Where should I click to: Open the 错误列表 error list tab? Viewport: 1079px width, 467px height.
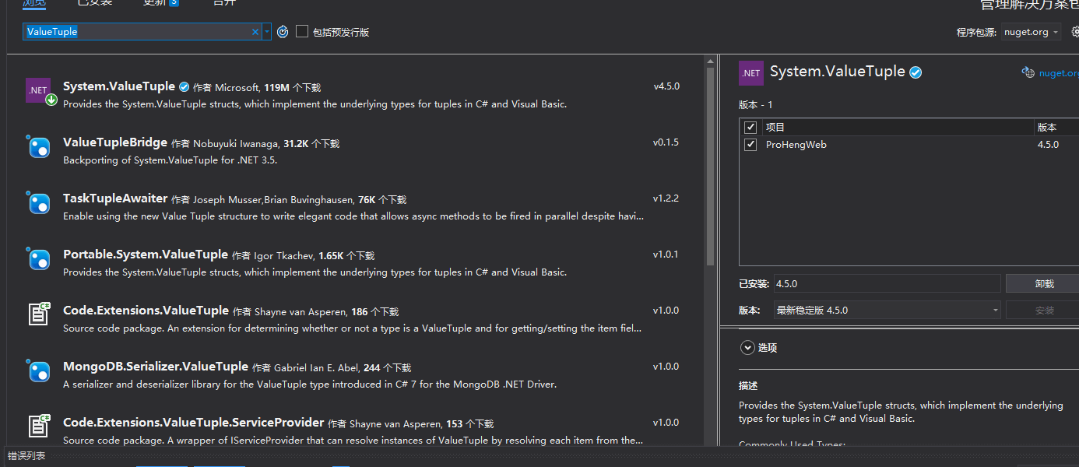(26, 456)
